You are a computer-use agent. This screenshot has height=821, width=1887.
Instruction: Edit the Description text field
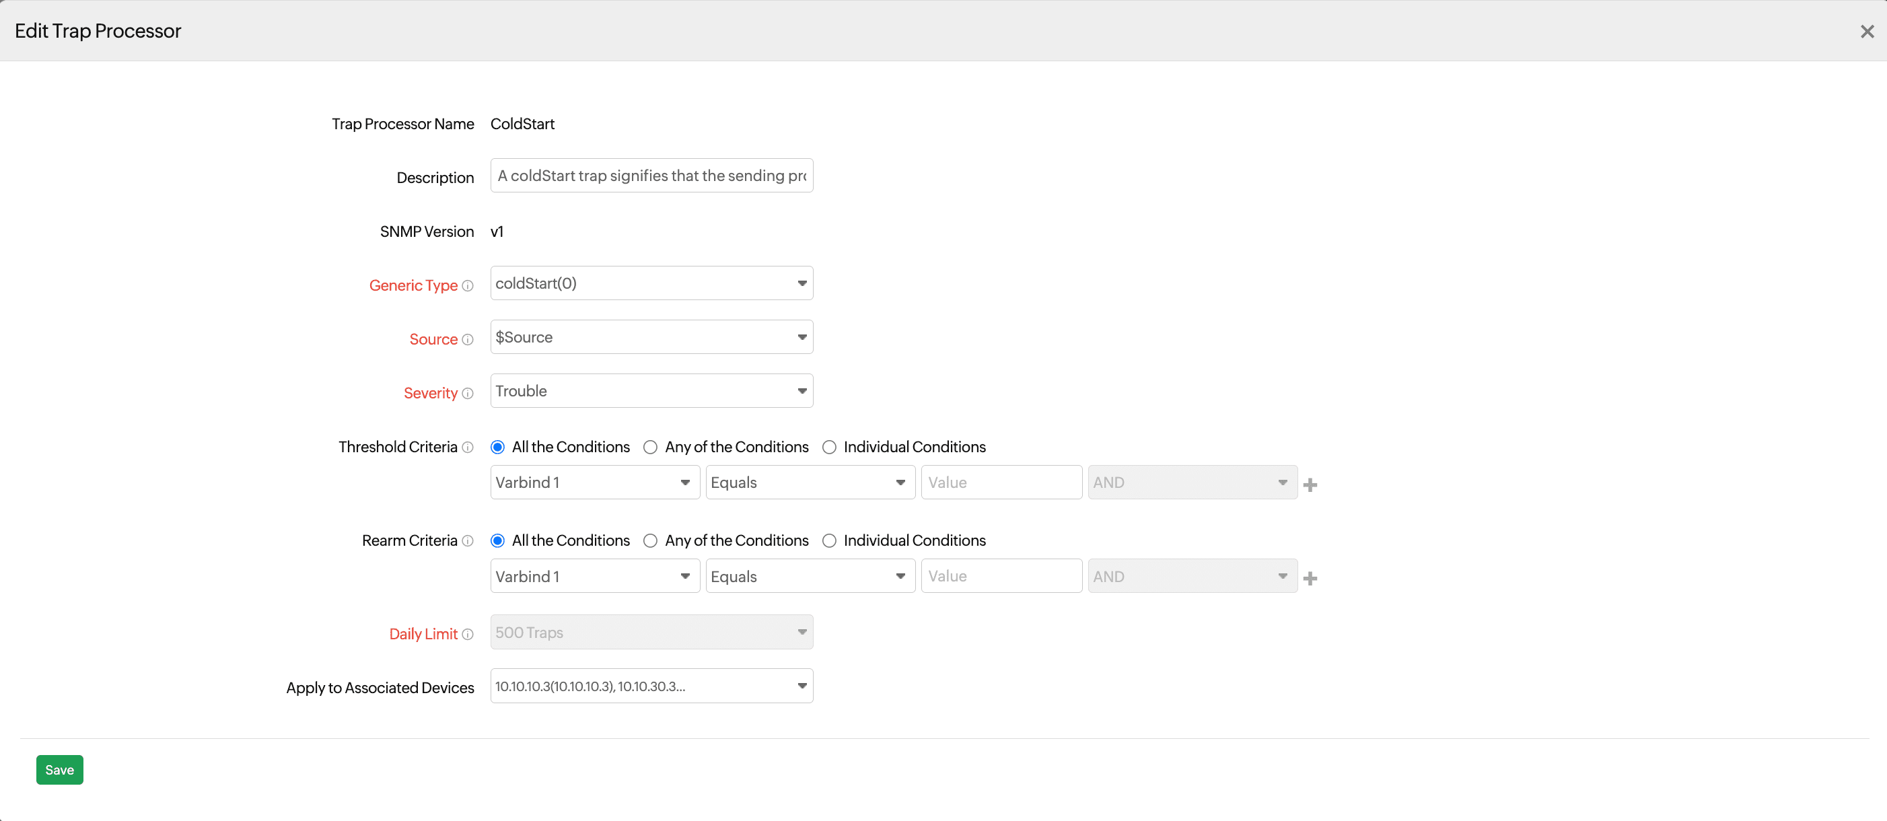(x=651, y=175)
